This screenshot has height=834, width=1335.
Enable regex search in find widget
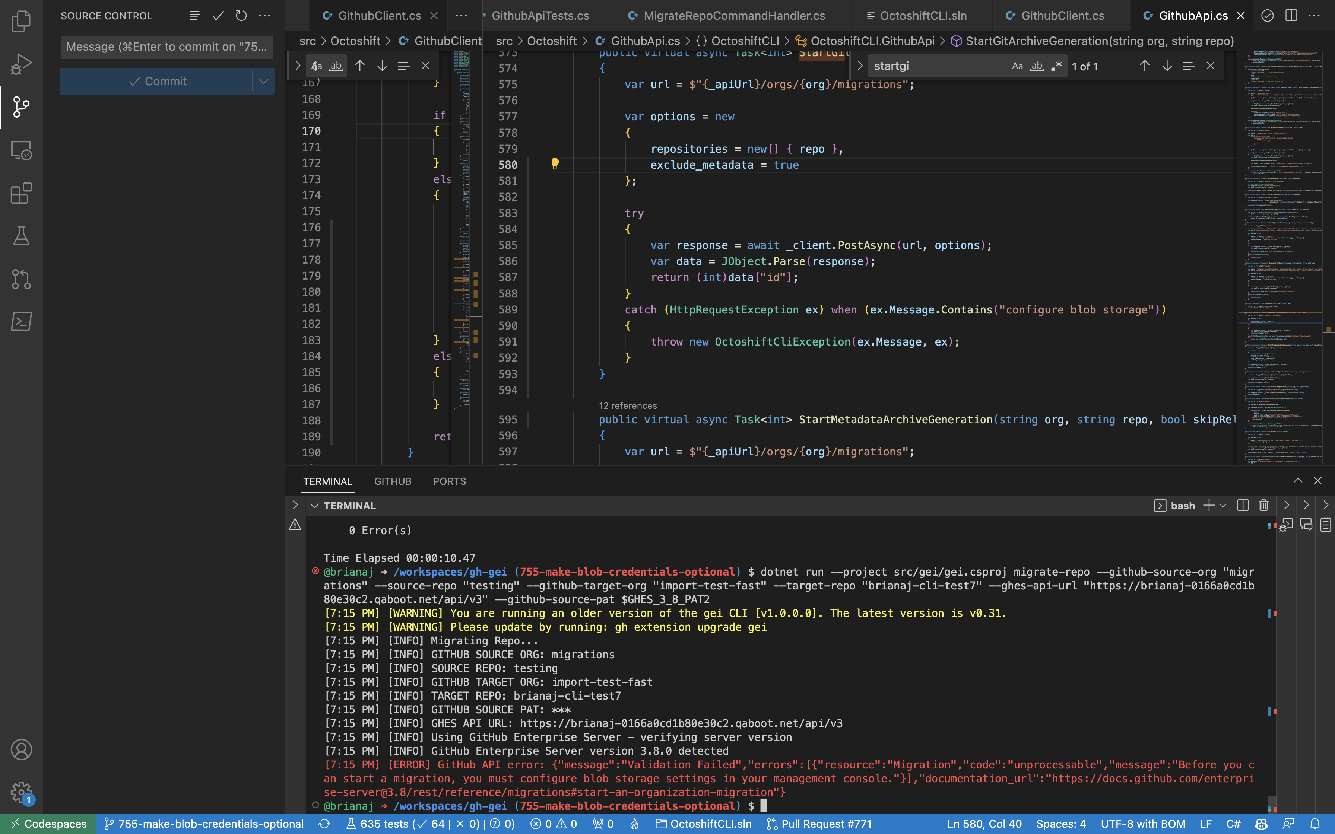coord(1056,66)
